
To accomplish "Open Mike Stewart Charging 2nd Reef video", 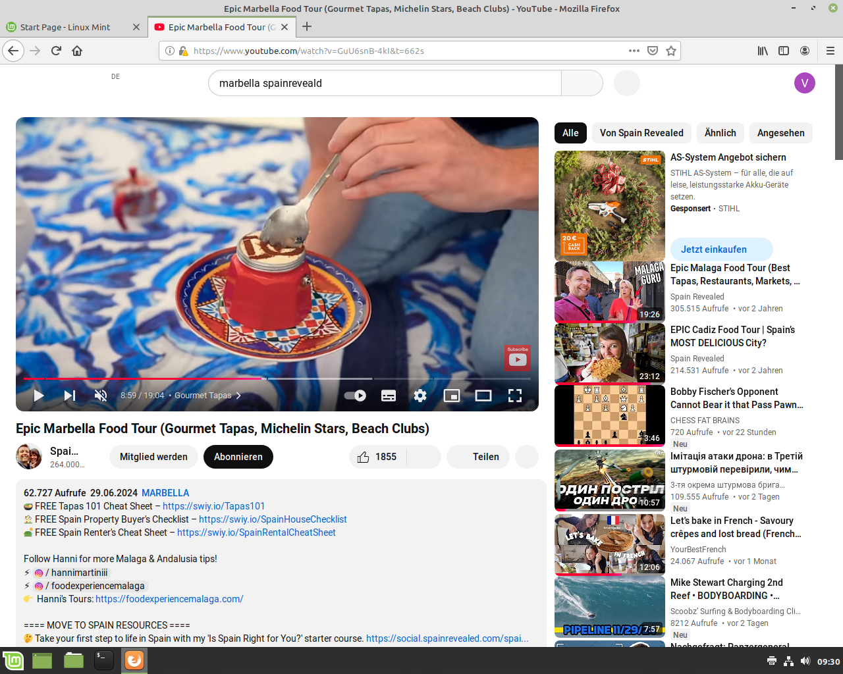I will [610, 606].
